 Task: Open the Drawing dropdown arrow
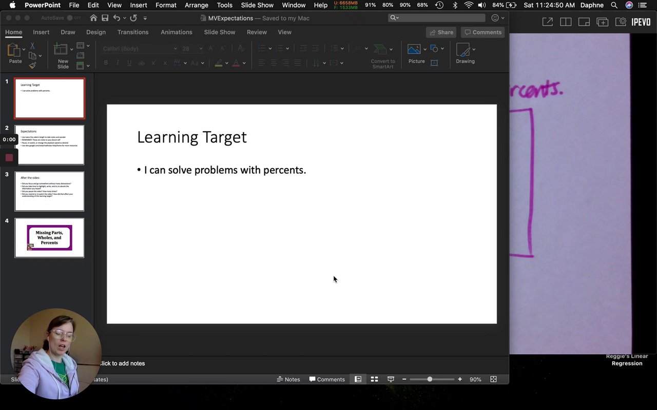coord(473,49)
